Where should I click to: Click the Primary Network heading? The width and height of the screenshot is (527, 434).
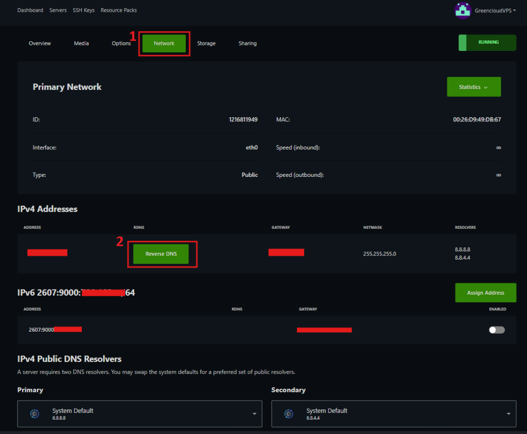coord(67,87)
